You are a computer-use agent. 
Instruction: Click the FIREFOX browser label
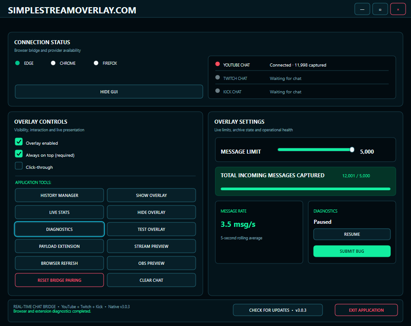pos(110,63)
